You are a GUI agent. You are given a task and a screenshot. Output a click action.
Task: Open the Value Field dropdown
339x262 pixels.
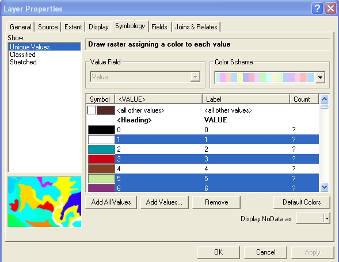tap(195, 77)
